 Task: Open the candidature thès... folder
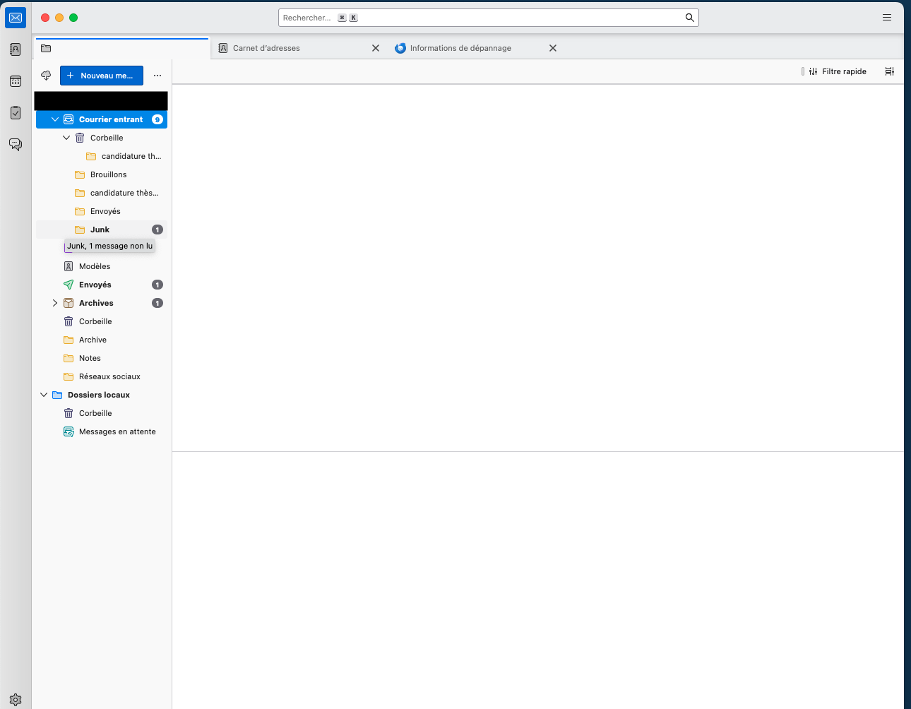(102, 193)
